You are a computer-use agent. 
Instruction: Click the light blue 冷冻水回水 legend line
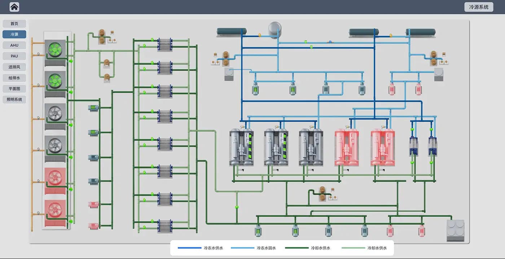click(242, 248)
